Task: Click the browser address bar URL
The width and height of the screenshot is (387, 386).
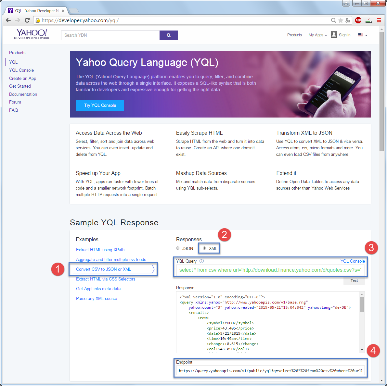Action: point(80,20)
